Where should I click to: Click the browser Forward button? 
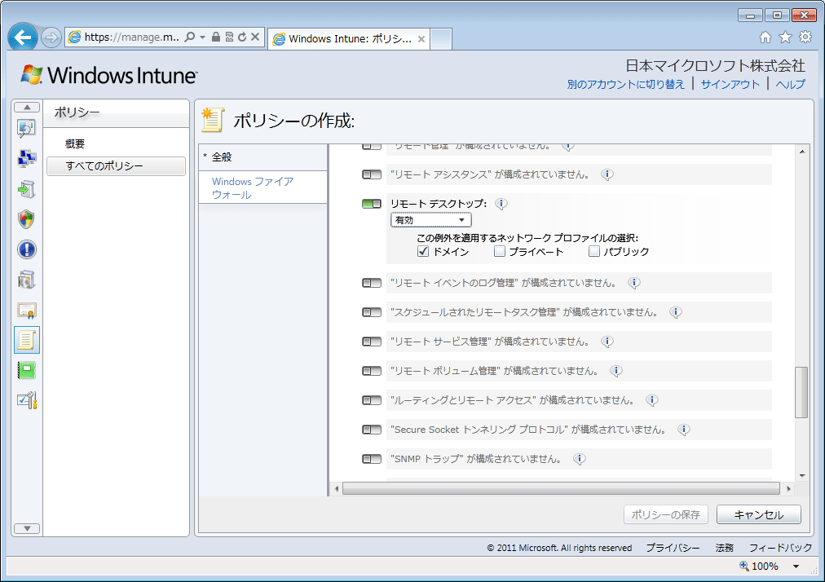coord(51,37)
